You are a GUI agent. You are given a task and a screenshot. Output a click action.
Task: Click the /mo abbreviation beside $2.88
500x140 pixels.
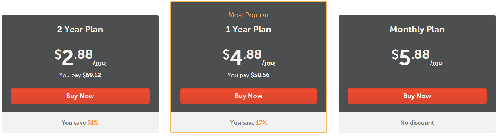[x=99, y=63]
